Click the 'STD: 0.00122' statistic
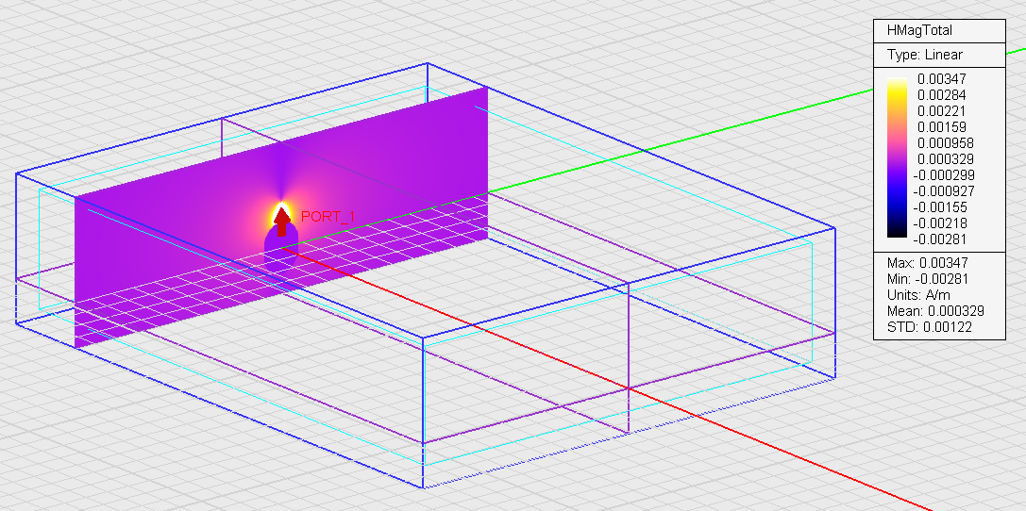The image size is (1026, 511). coord(929,327)
